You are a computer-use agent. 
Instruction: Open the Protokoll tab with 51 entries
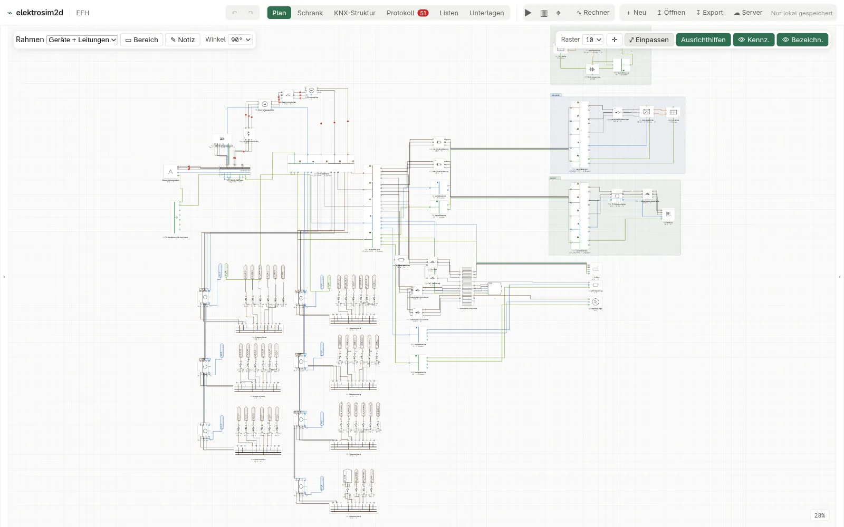pyautogui.click(x=407, y=13)
